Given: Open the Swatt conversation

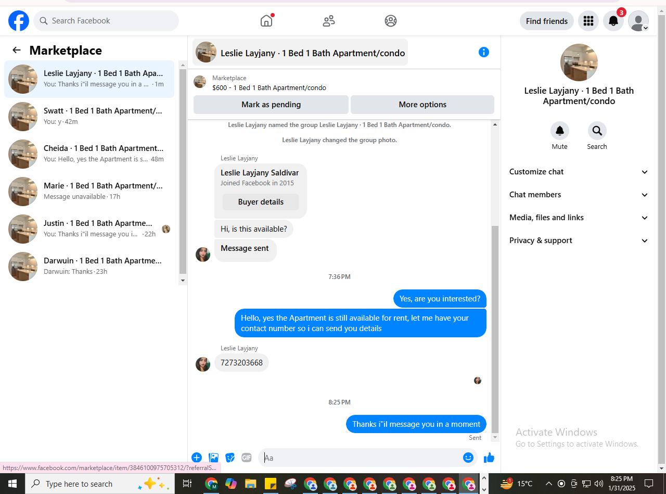Looking at the screenshot, I should click(x=89, y=117).
